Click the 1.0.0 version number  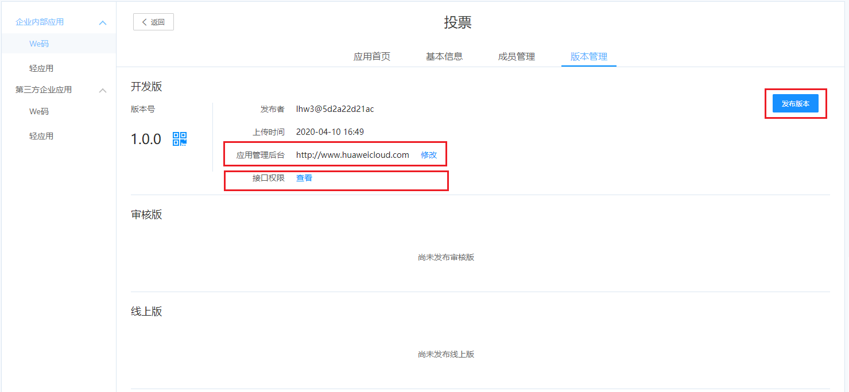tap(146, 139)
